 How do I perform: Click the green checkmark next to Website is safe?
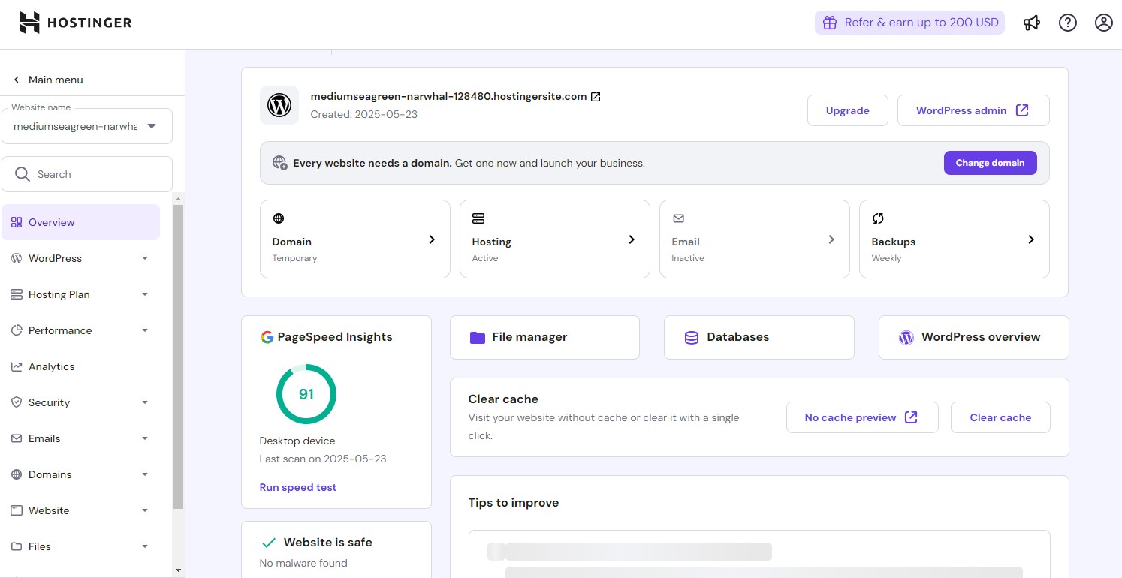click(x=268, y=543)
